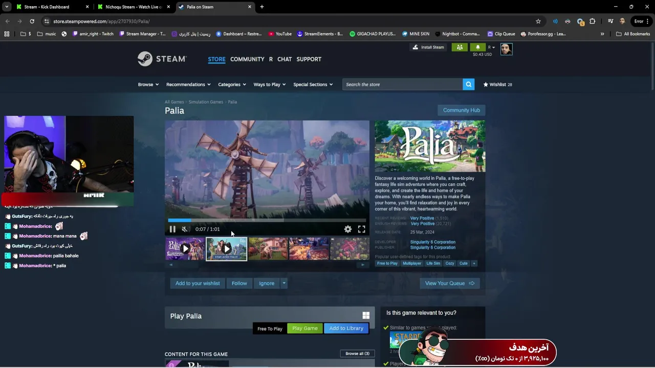Image resolution: width=655 pixels, height=368 pixels.
Task: Pause the Palia trailer video
Action: (x=172, y=229)
